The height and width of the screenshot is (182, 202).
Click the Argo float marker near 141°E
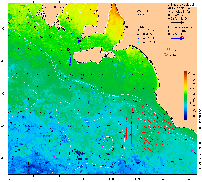point(192,151)
